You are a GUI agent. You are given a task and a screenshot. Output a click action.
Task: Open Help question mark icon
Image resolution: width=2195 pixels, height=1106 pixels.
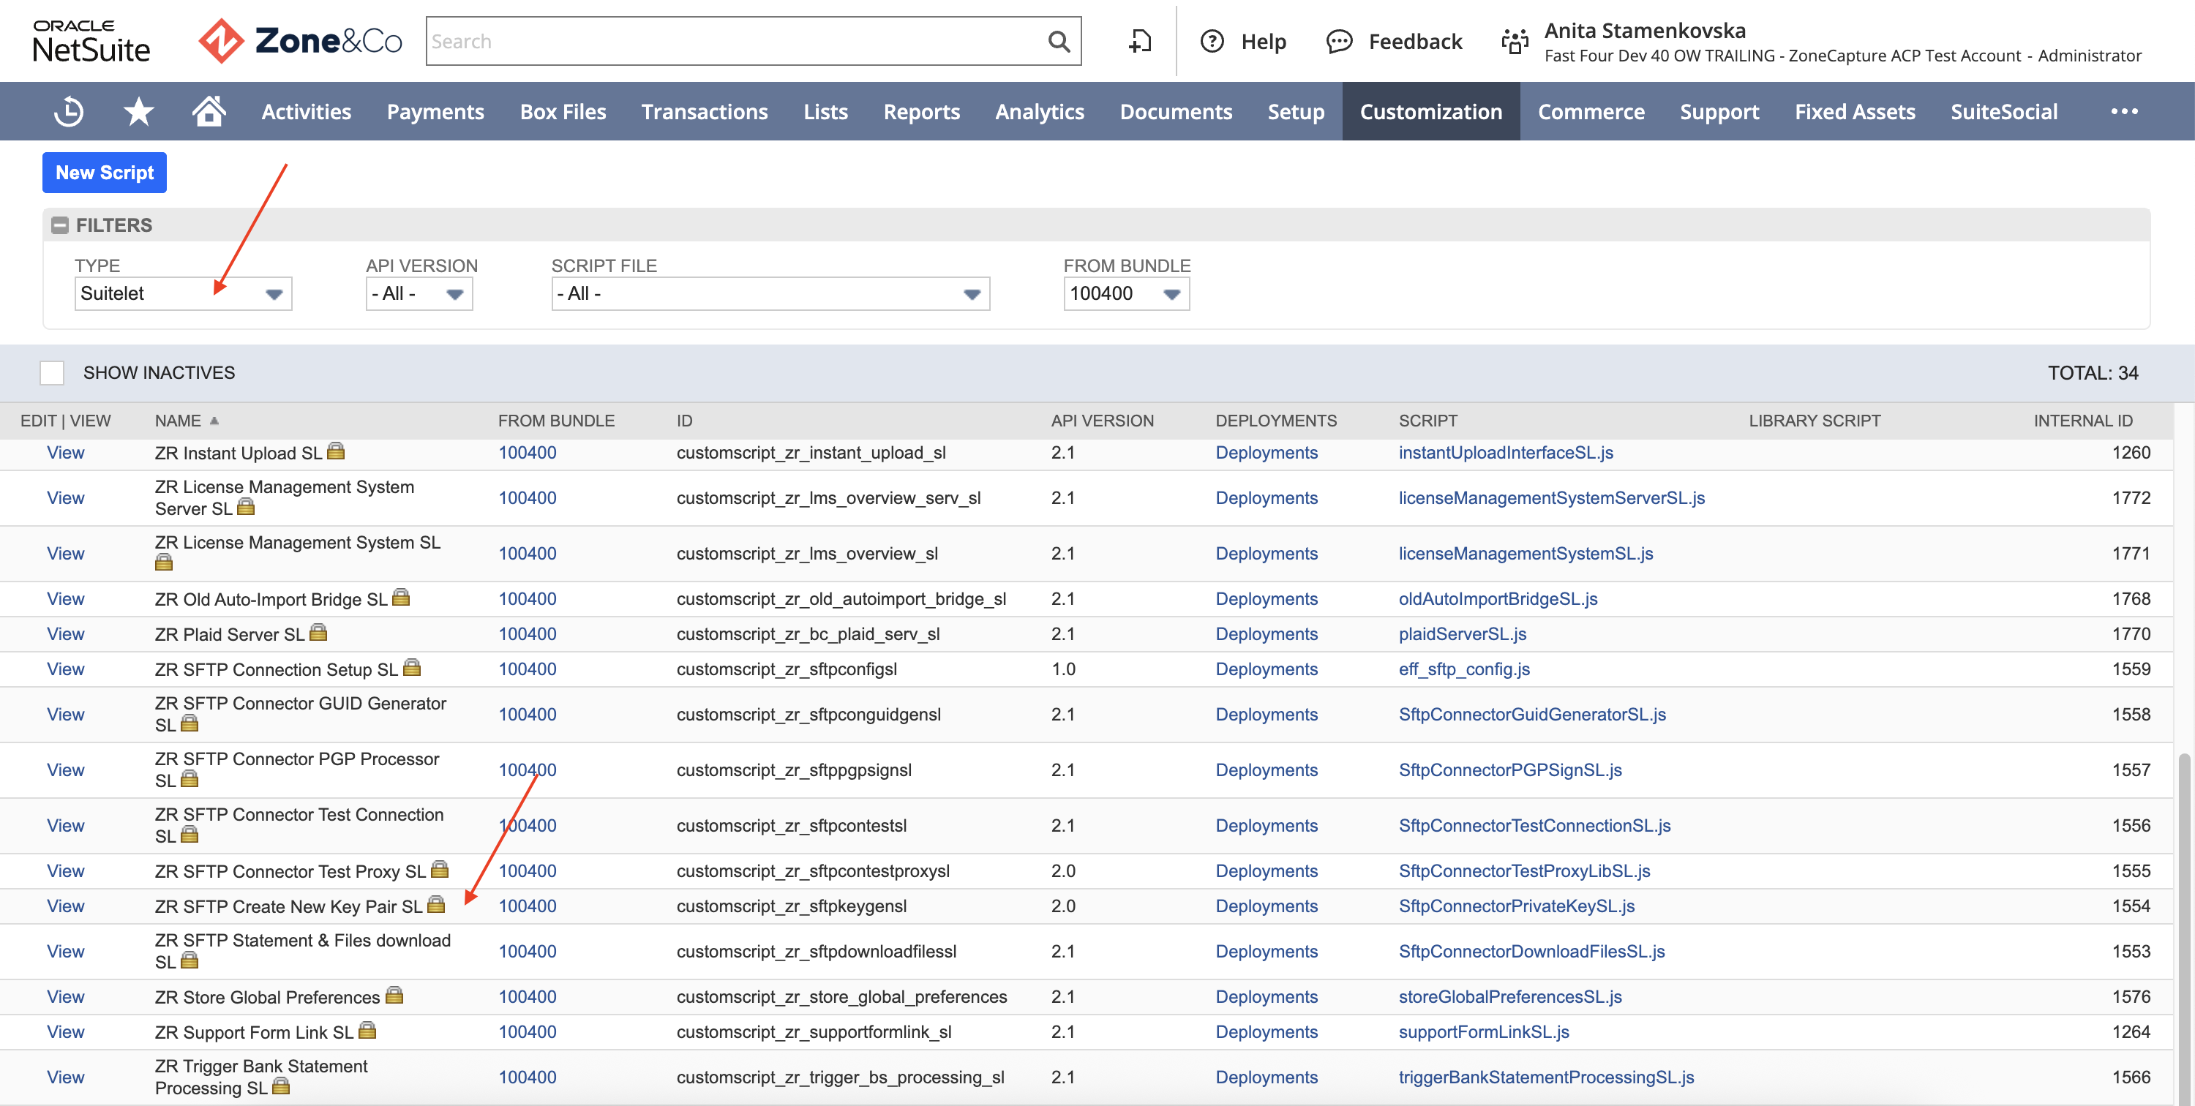point(1212,41)
